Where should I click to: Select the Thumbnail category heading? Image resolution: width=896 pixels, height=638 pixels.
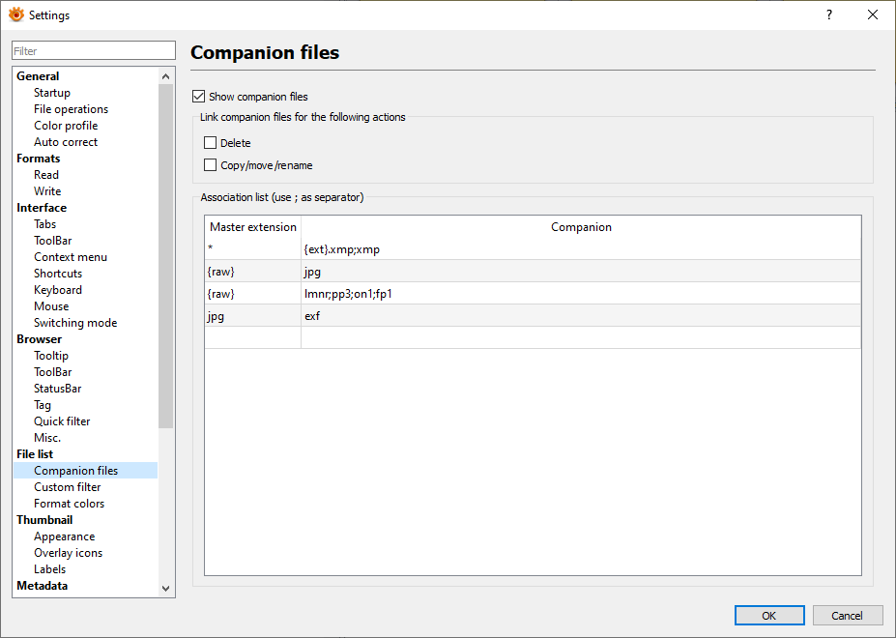click(44, 520)
